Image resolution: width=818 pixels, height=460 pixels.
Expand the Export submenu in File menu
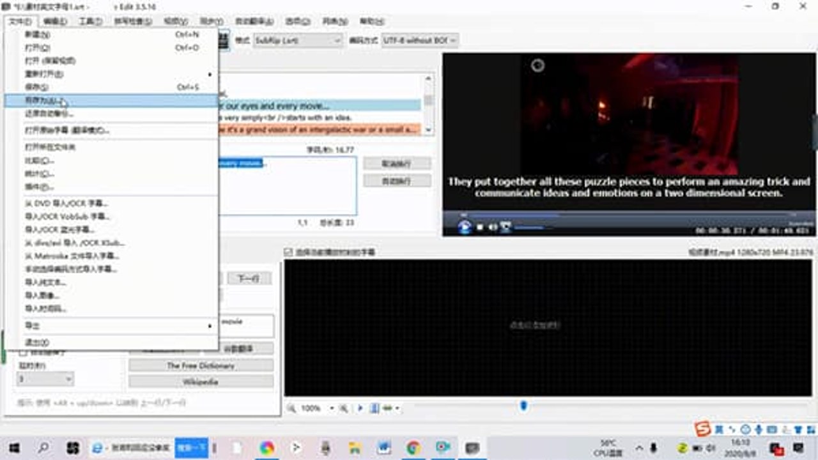111,326
